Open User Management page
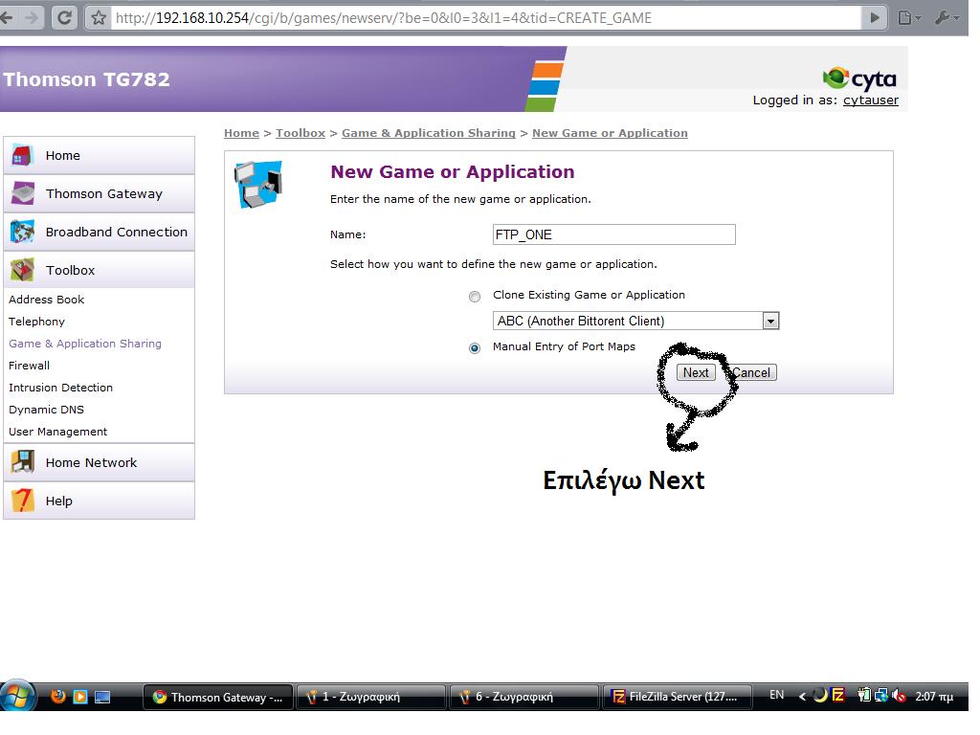 [x=57, y=432]
